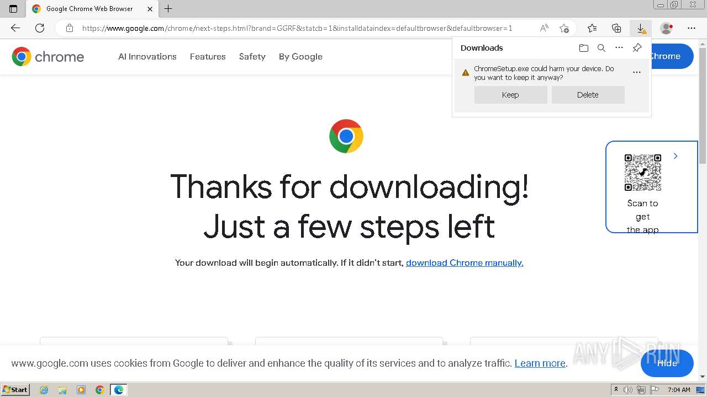Screen dimensions: 707x397
Task: View site information lock icon
Action: click(x=69, y=28)
